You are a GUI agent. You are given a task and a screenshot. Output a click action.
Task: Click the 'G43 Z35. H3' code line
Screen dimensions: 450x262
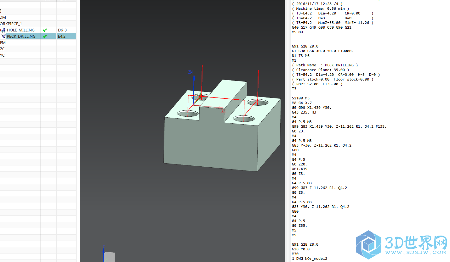point(304,112)
